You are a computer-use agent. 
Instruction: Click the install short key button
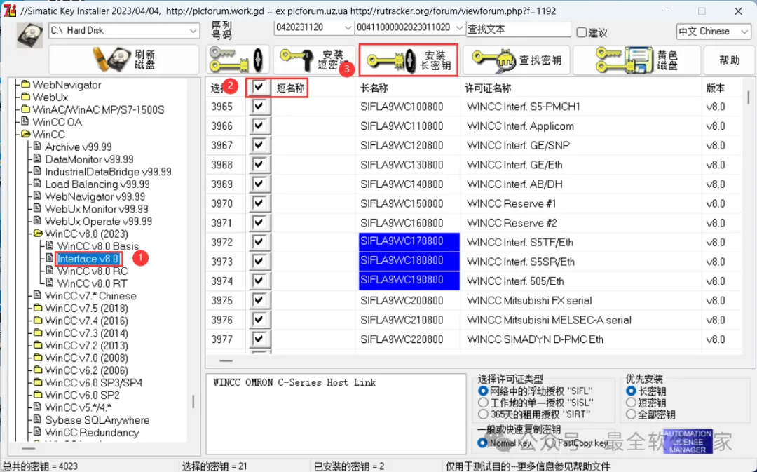tap(314, 60)
